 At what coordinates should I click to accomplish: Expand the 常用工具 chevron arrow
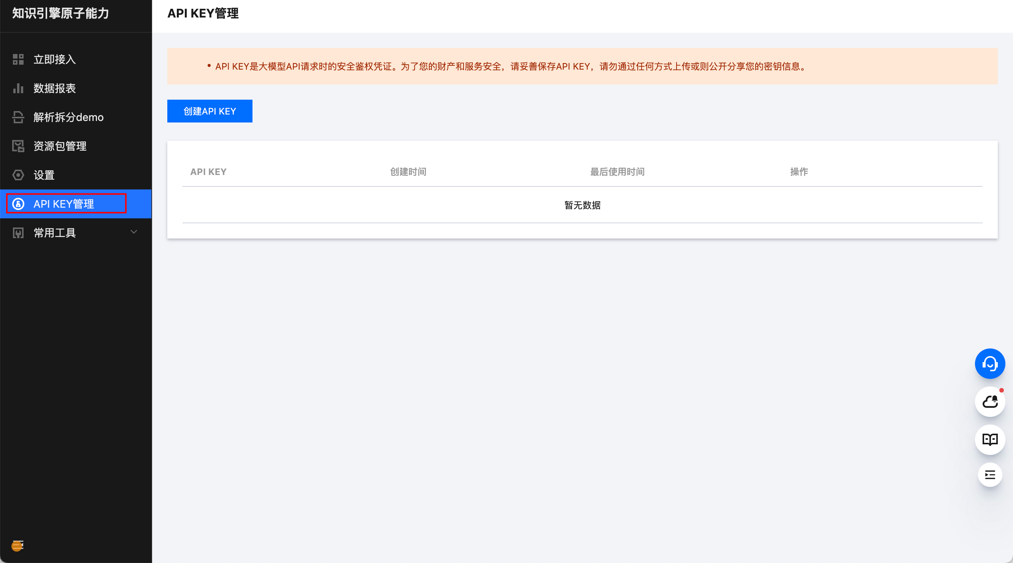click(x=134, y=232)
